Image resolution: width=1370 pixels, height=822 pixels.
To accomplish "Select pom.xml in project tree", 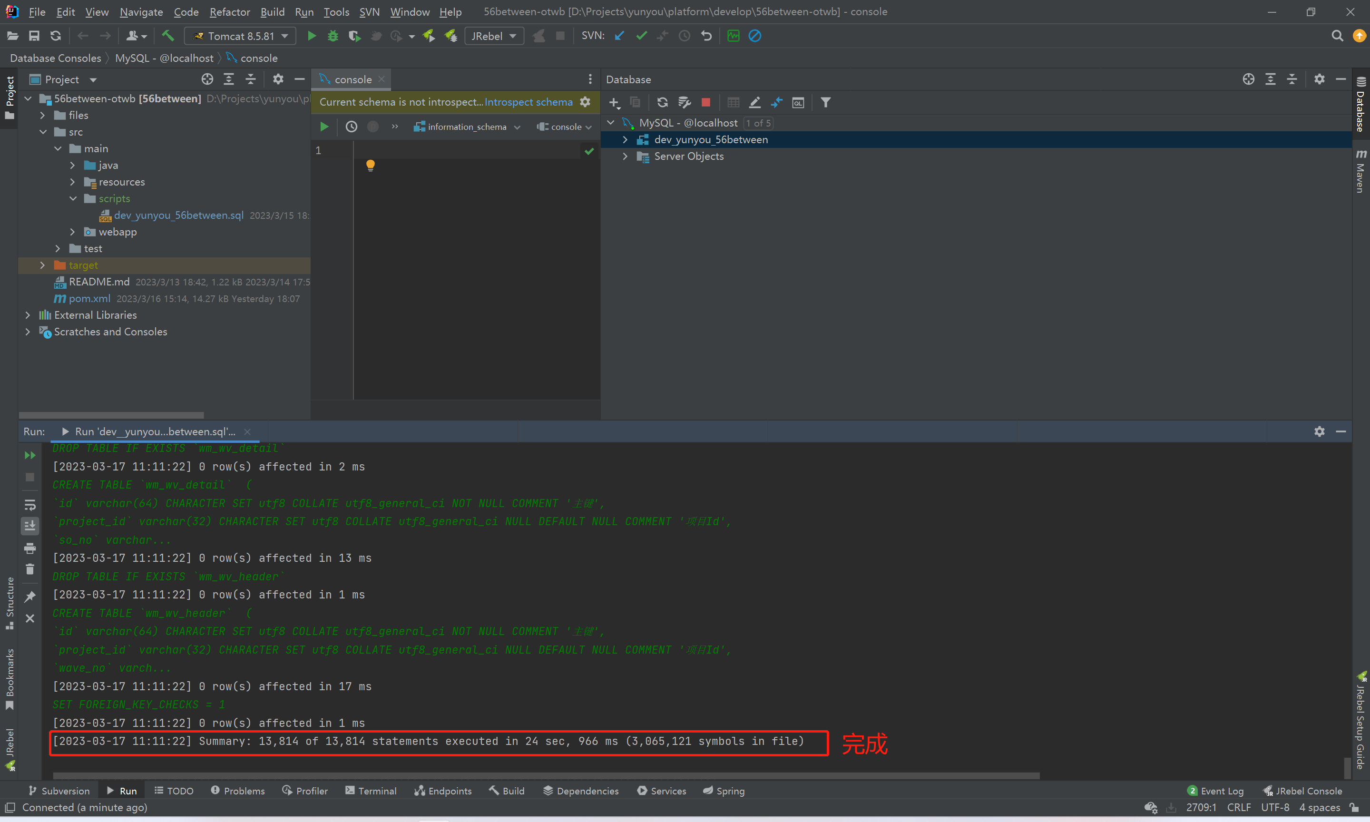I will pos(88,299).
